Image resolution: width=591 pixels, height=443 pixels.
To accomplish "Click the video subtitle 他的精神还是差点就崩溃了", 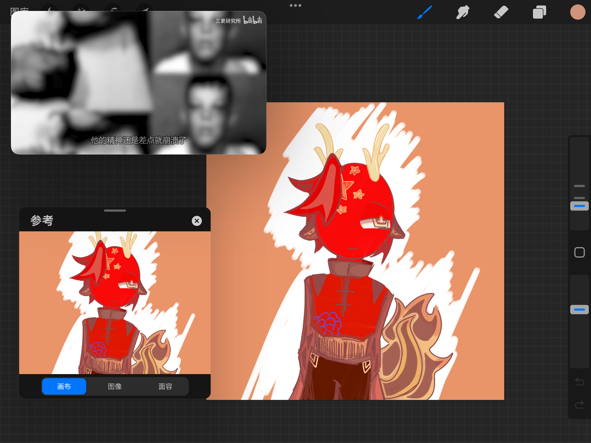I will tap(138, 140).
